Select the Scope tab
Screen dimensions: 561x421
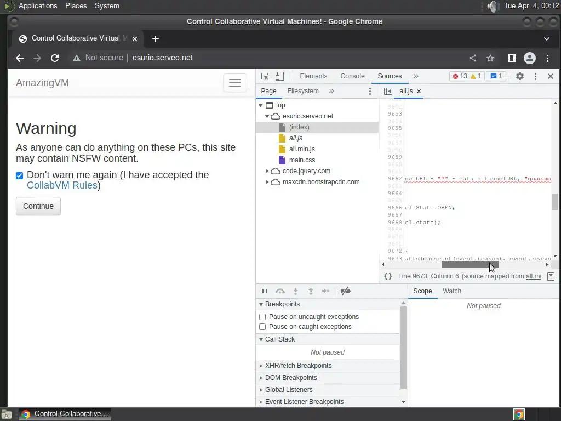click(x=422, y=291)
